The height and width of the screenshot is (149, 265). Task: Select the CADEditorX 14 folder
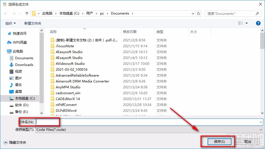click(x=68, y=99)
